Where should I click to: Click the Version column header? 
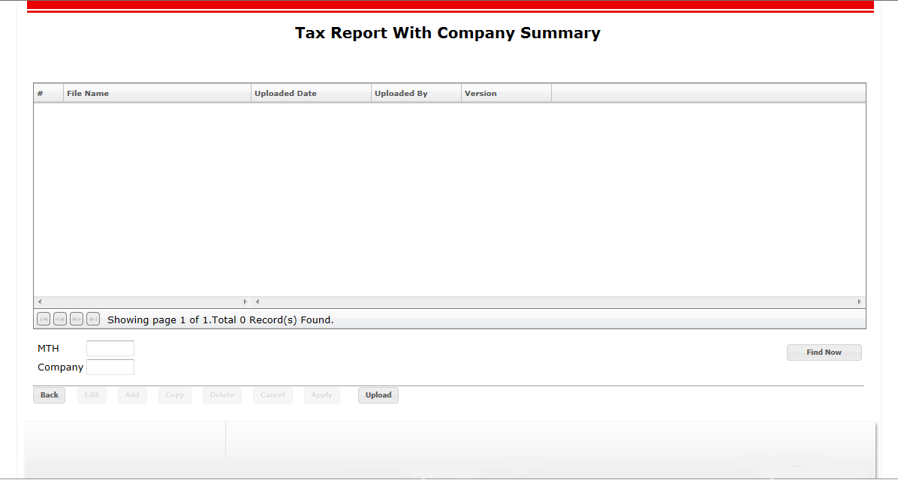click(506, 94)
